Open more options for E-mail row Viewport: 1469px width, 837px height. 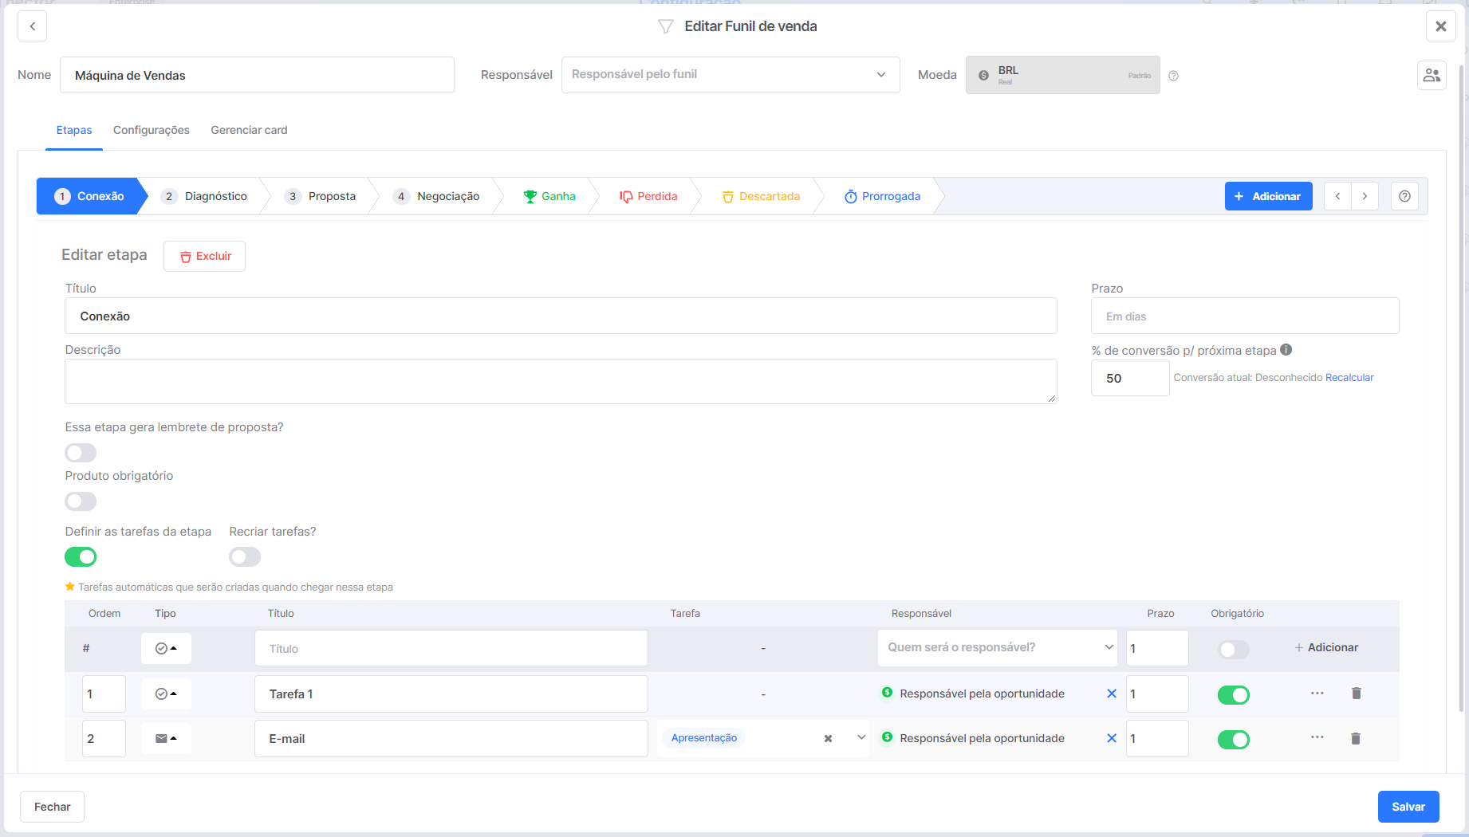(x=1317, y=737)
